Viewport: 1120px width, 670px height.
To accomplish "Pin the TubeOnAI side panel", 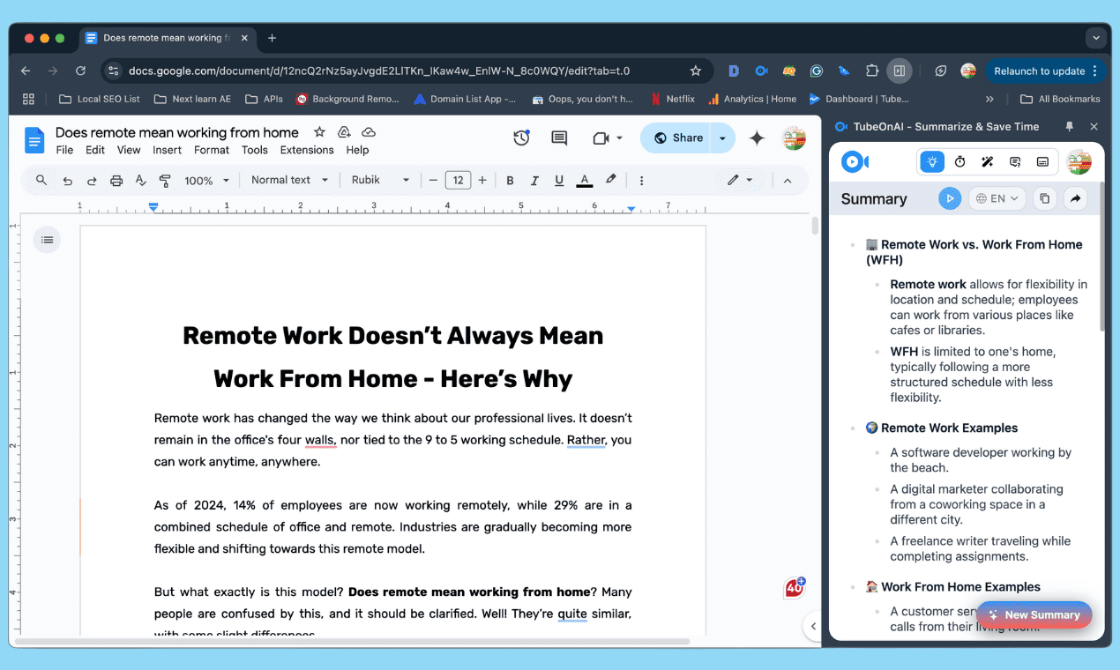I will coord(1070,126).
